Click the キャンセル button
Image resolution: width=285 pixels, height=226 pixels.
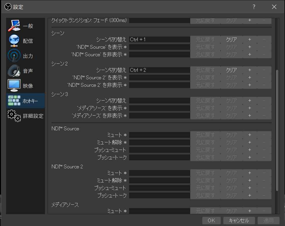pyautogui.click(x=239, y=220)
